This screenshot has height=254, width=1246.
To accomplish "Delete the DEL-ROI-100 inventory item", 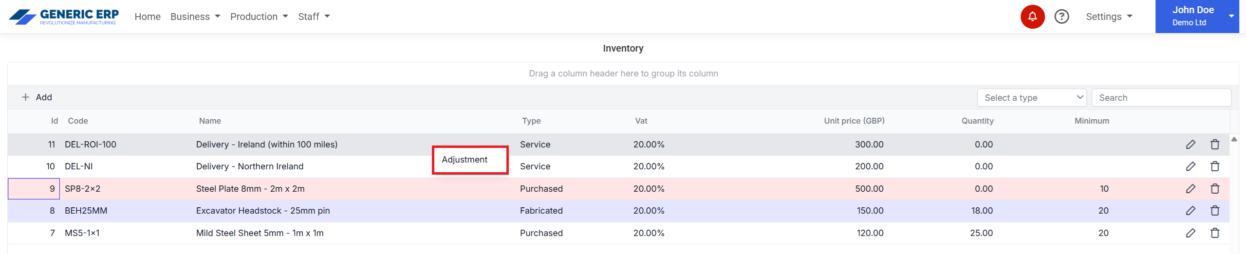I will [1214, 145].
